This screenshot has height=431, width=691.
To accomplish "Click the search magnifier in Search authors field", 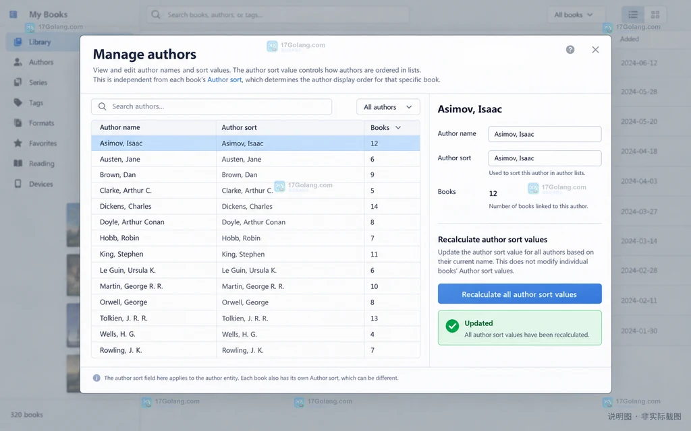I will point(103,106).
